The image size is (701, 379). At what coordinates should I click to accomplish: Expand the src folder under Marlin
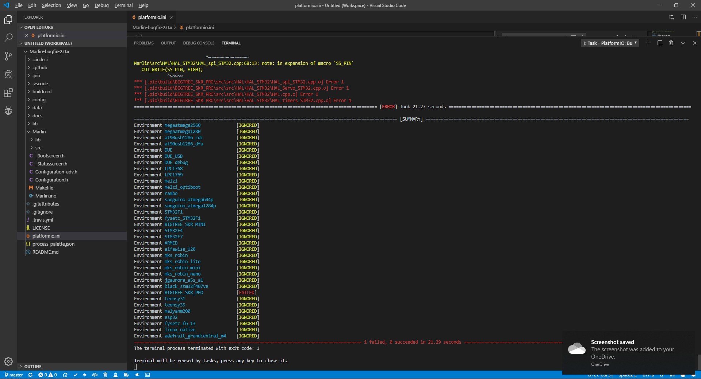(72, 148)
